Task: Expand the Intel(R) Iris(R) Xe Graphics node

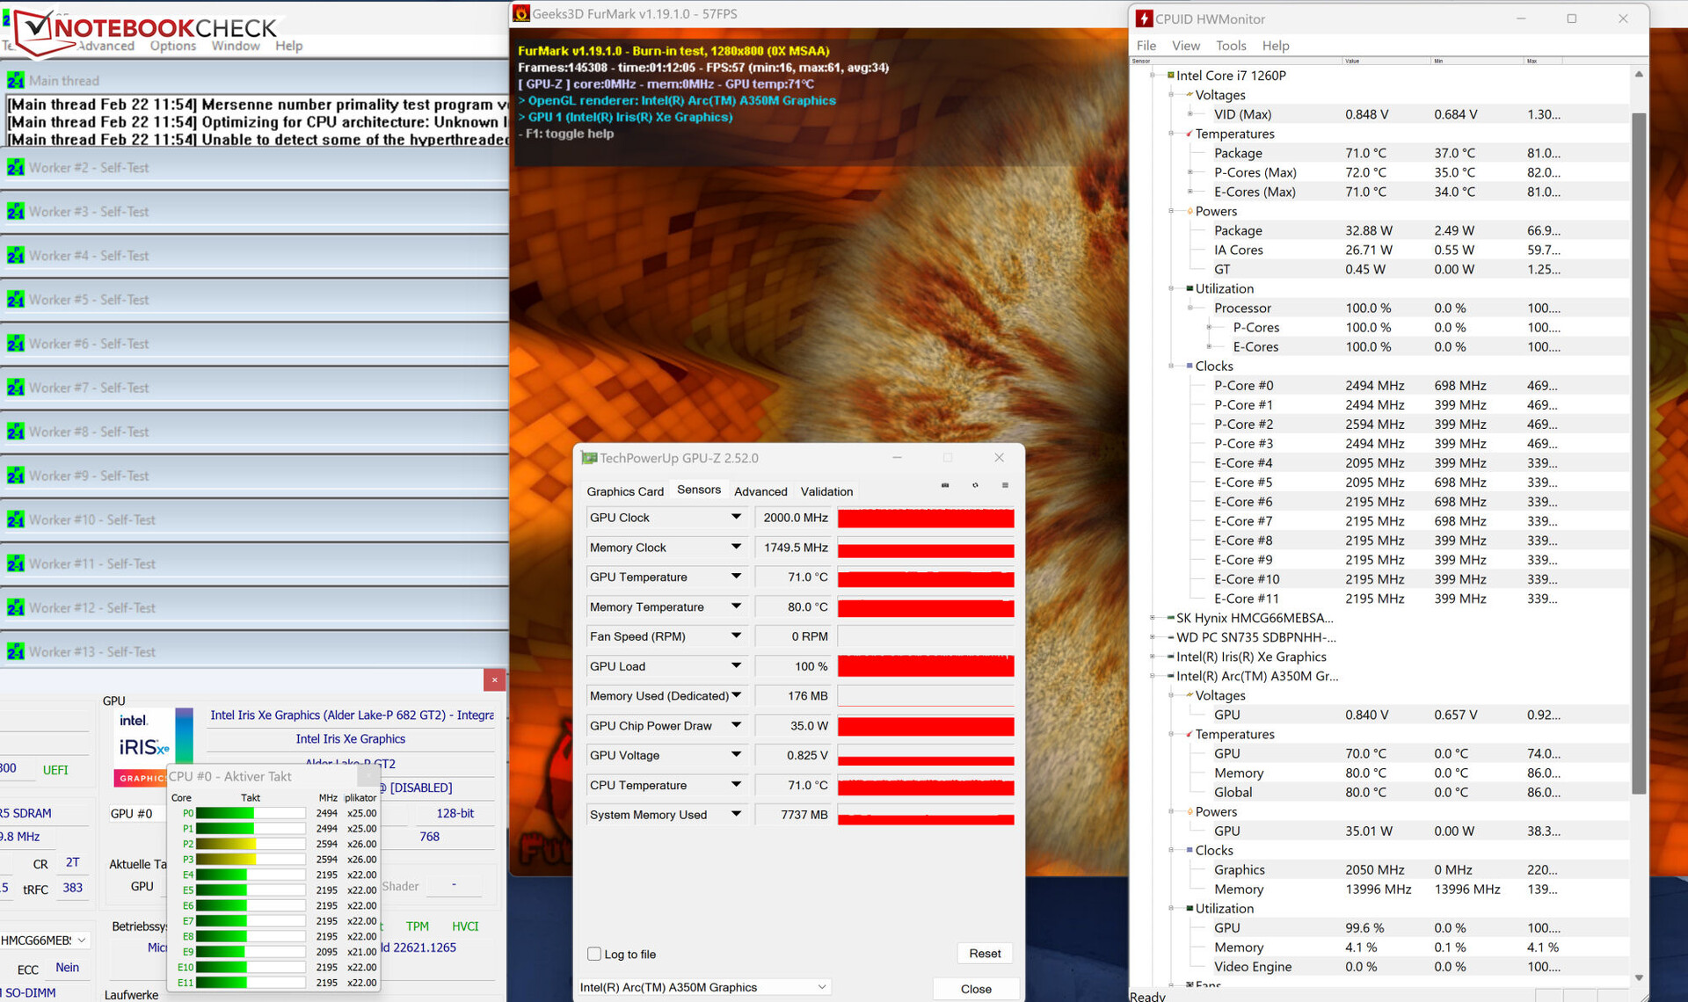Action: click(1153, 657)
